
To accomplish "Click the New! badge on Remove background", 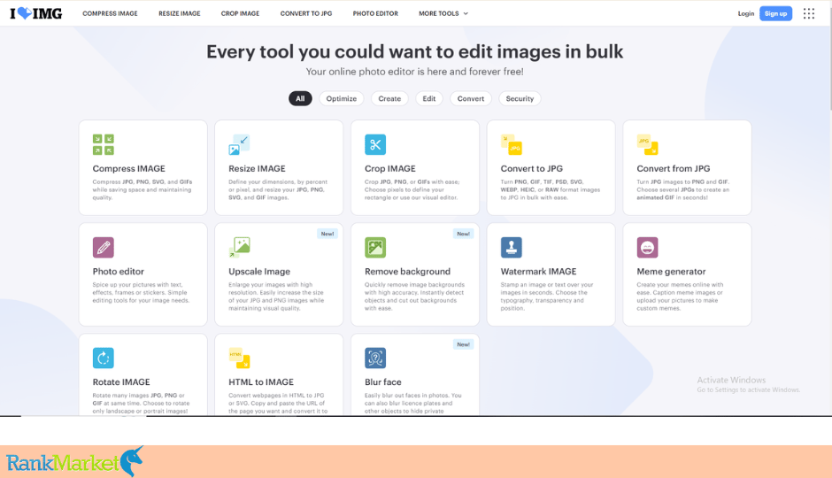I will point(463,234).
